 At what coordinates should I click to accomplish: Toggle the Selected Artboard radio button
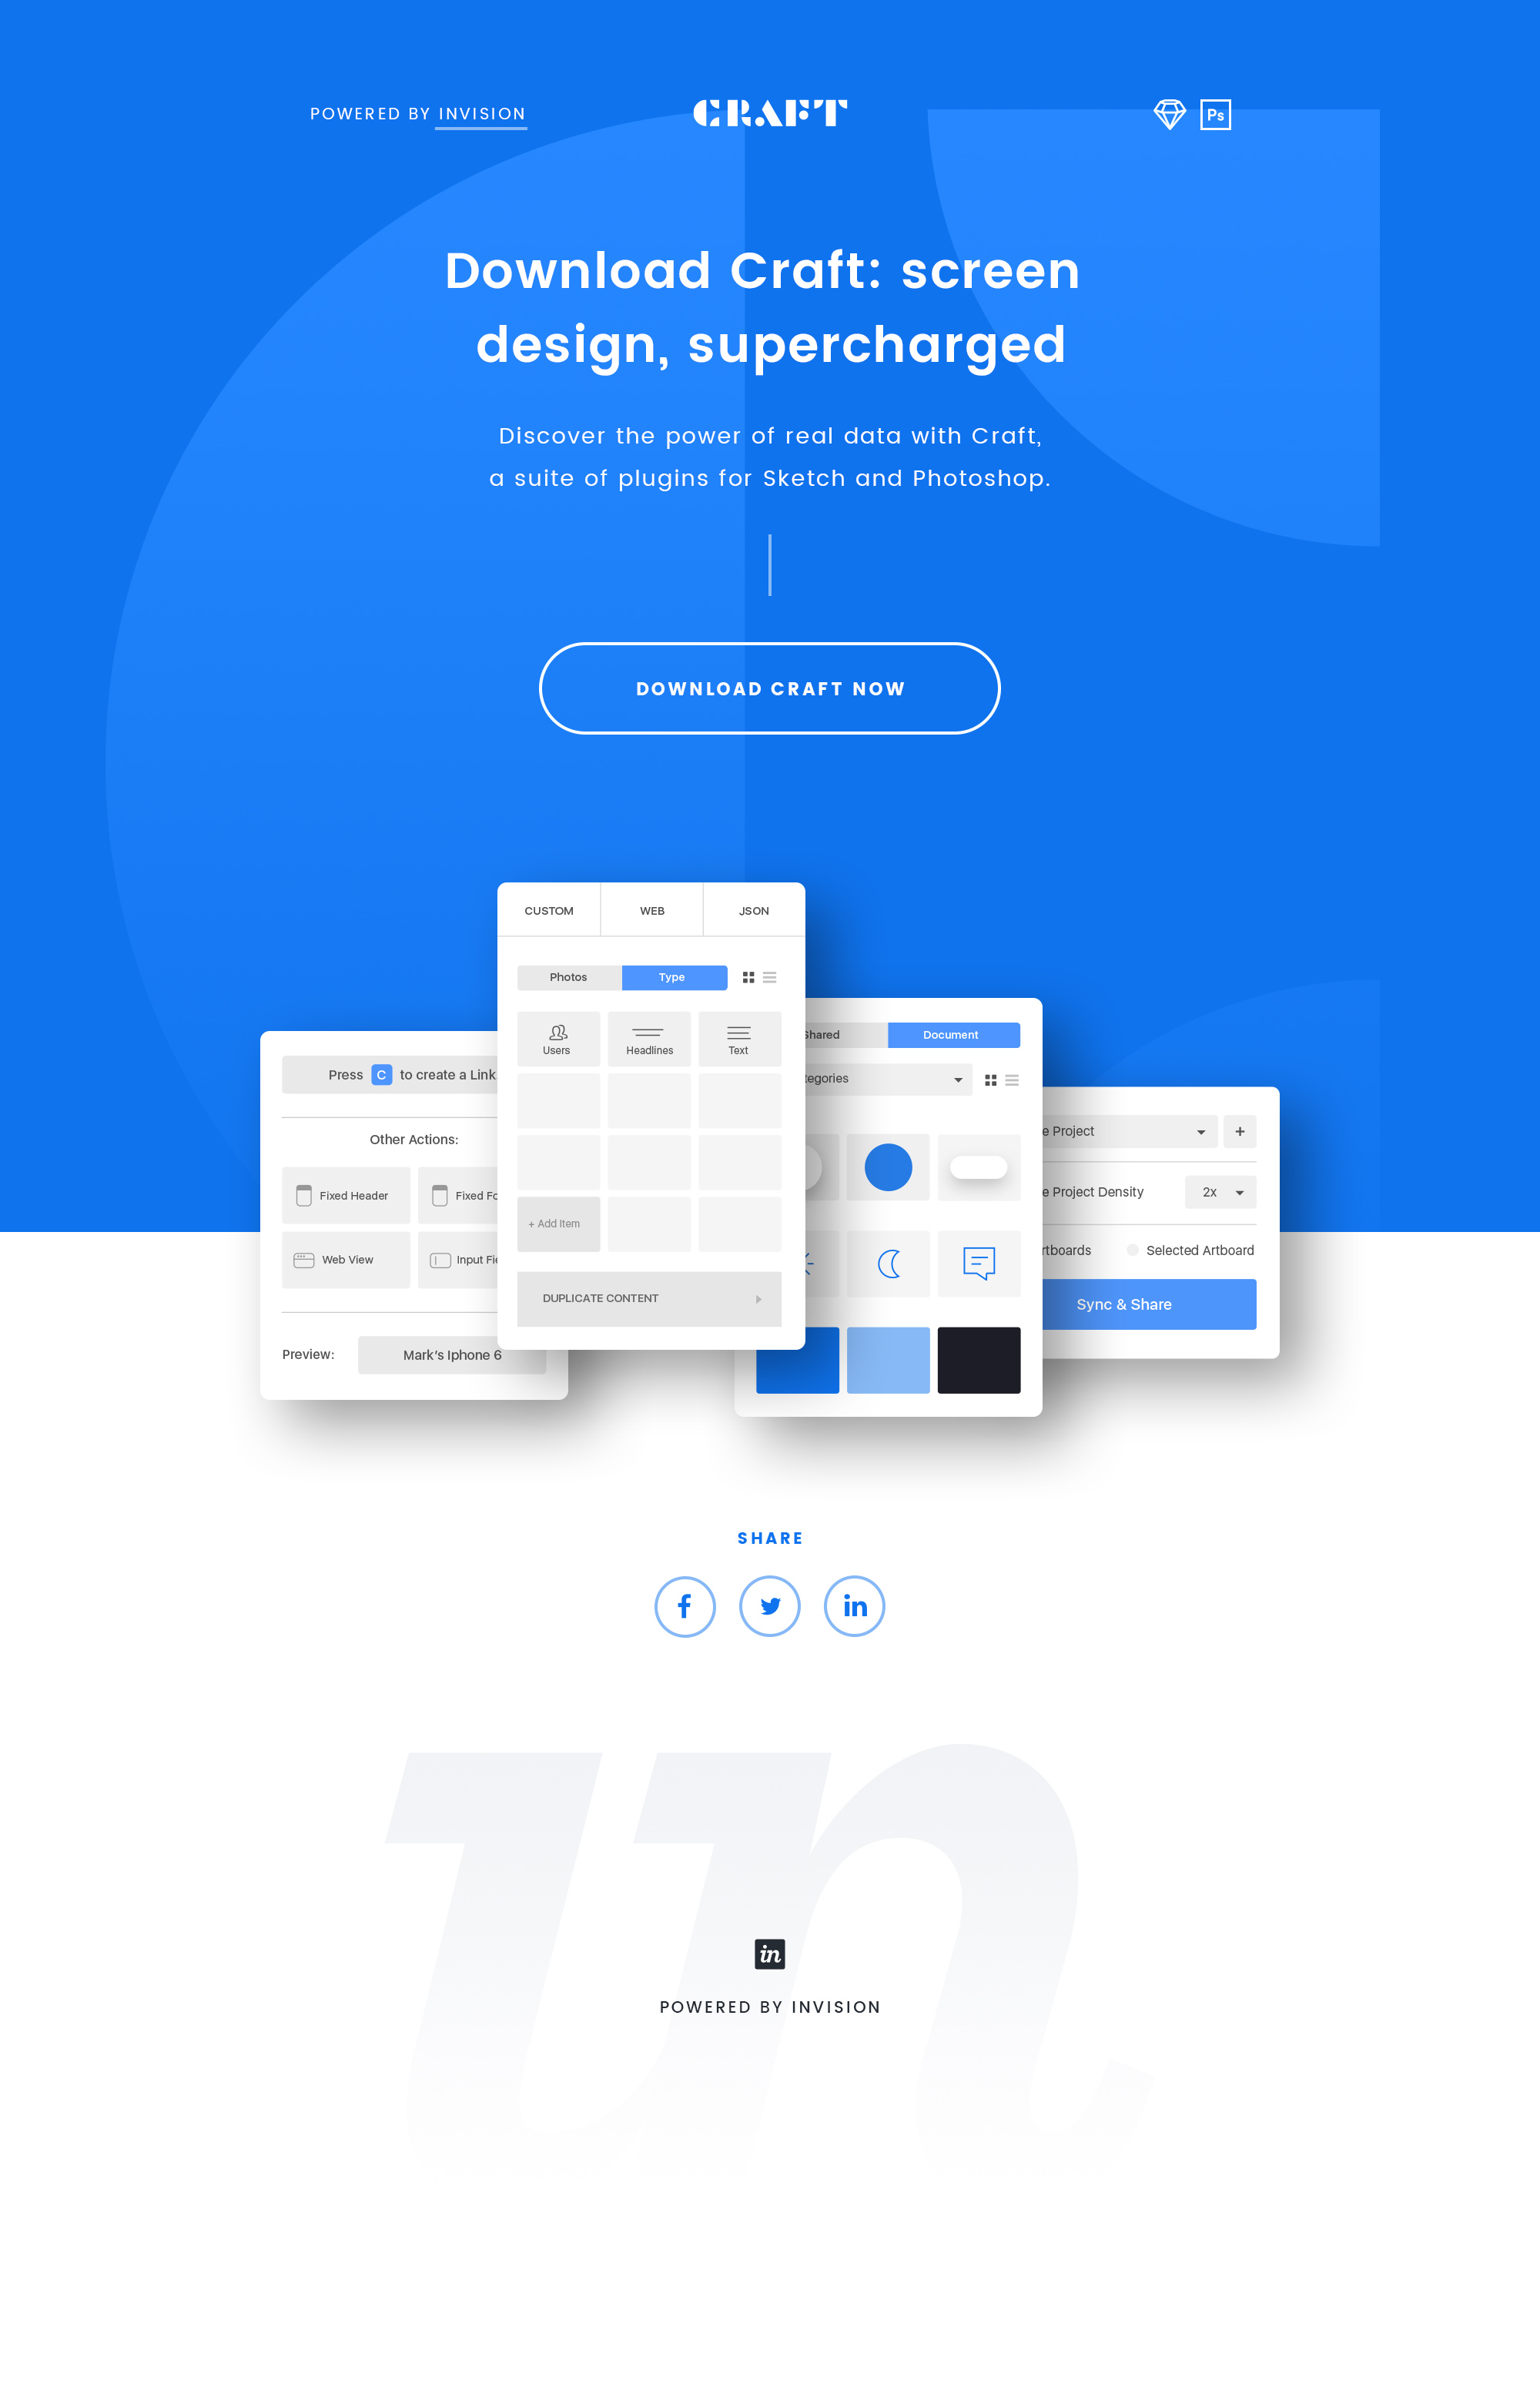pos(1134,1249)
